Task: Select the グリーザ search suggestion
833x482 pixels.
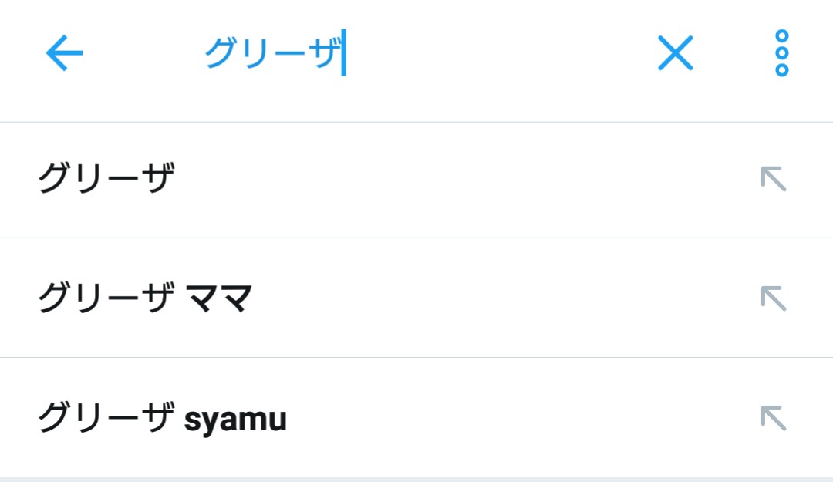Action: tap(106, 180)
